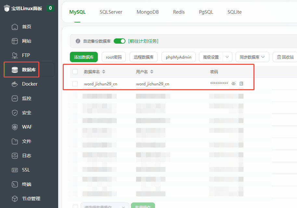Image resolution: width=297 pixels, height=208 pixels.
Task: Switch to the PgSQL tab
Action: coord(206,12)
